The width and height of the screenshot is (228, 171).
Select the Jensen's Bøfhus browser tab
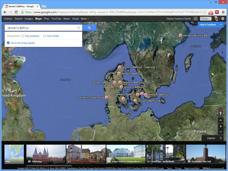pyautogui.click(x=21, y=6)
